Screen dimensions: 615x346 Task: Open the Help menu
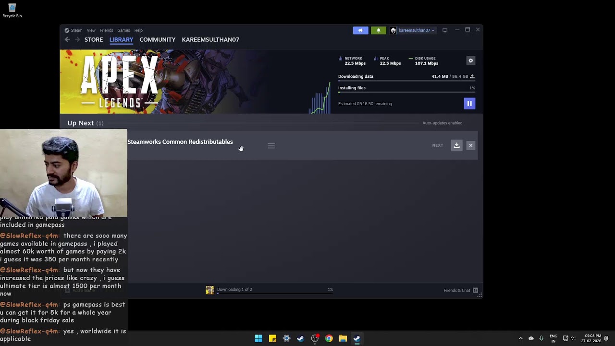pos(138,30)
